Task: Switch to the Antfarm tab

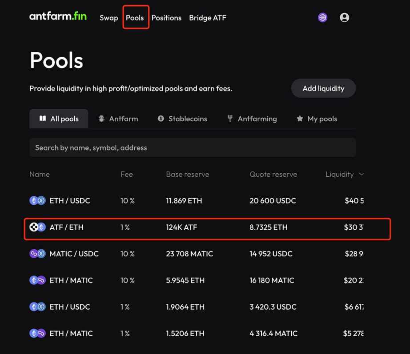Action: (x=118, y=119)
